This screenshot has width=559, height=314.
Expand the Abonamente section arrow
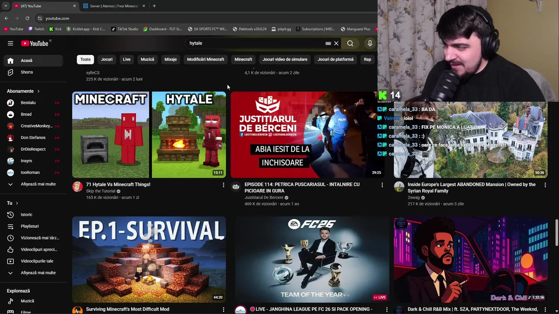point(38,91)
